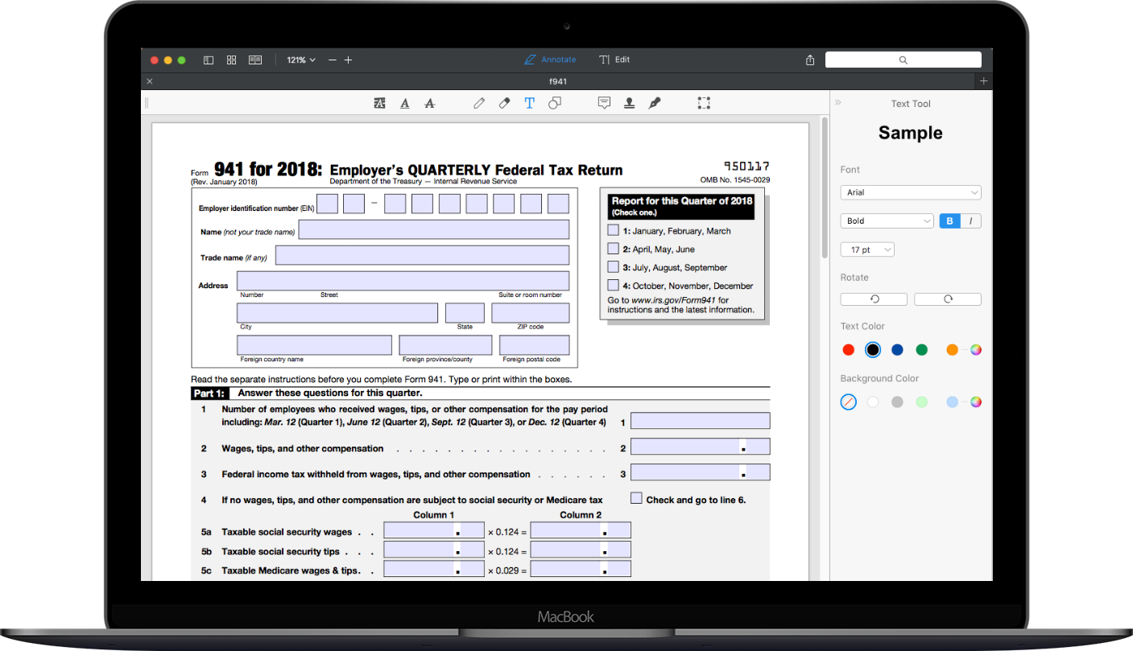1133x651 pixels.
Task: Choose red text color
Action: pyautogui.click(x=848, y=350)
